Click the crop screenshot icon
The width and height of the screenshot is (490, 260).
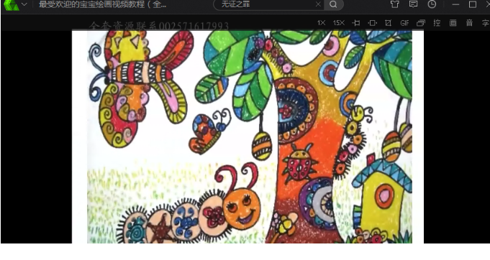pyautogui.click(x=388, y=23)
